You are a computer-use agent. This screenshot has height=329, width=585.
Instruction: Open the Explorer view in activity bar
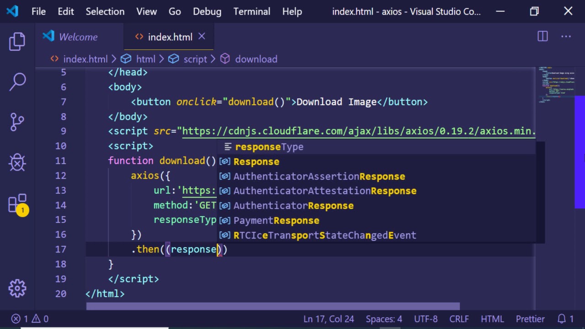tap(17, 42)
